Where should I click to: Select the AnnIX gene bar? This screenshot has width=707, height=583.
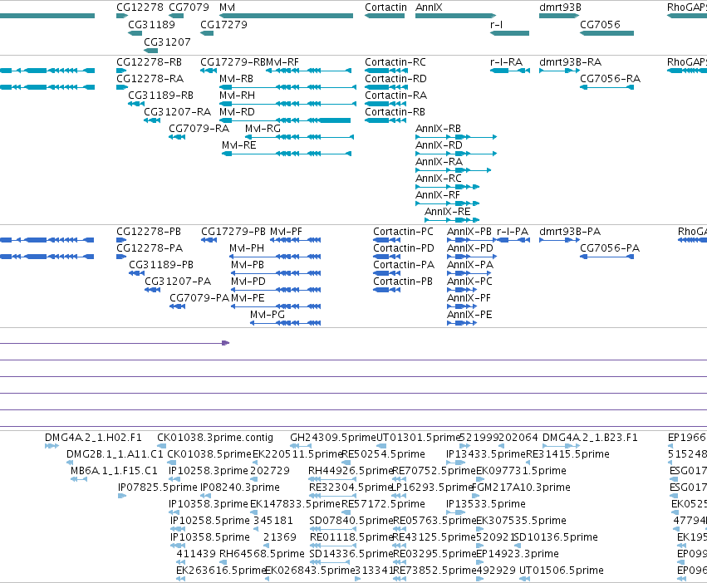tap(455, 16)
